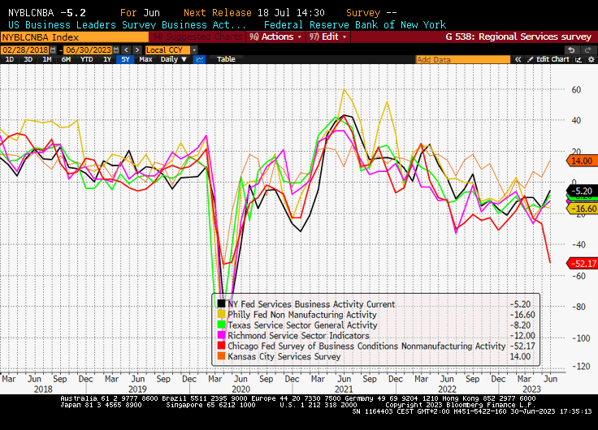The width and height of the screenshot is (598, 430).
Task: Open the Daily periodicity dropdown
Action: pyautogui.click(x=174, y=59)
